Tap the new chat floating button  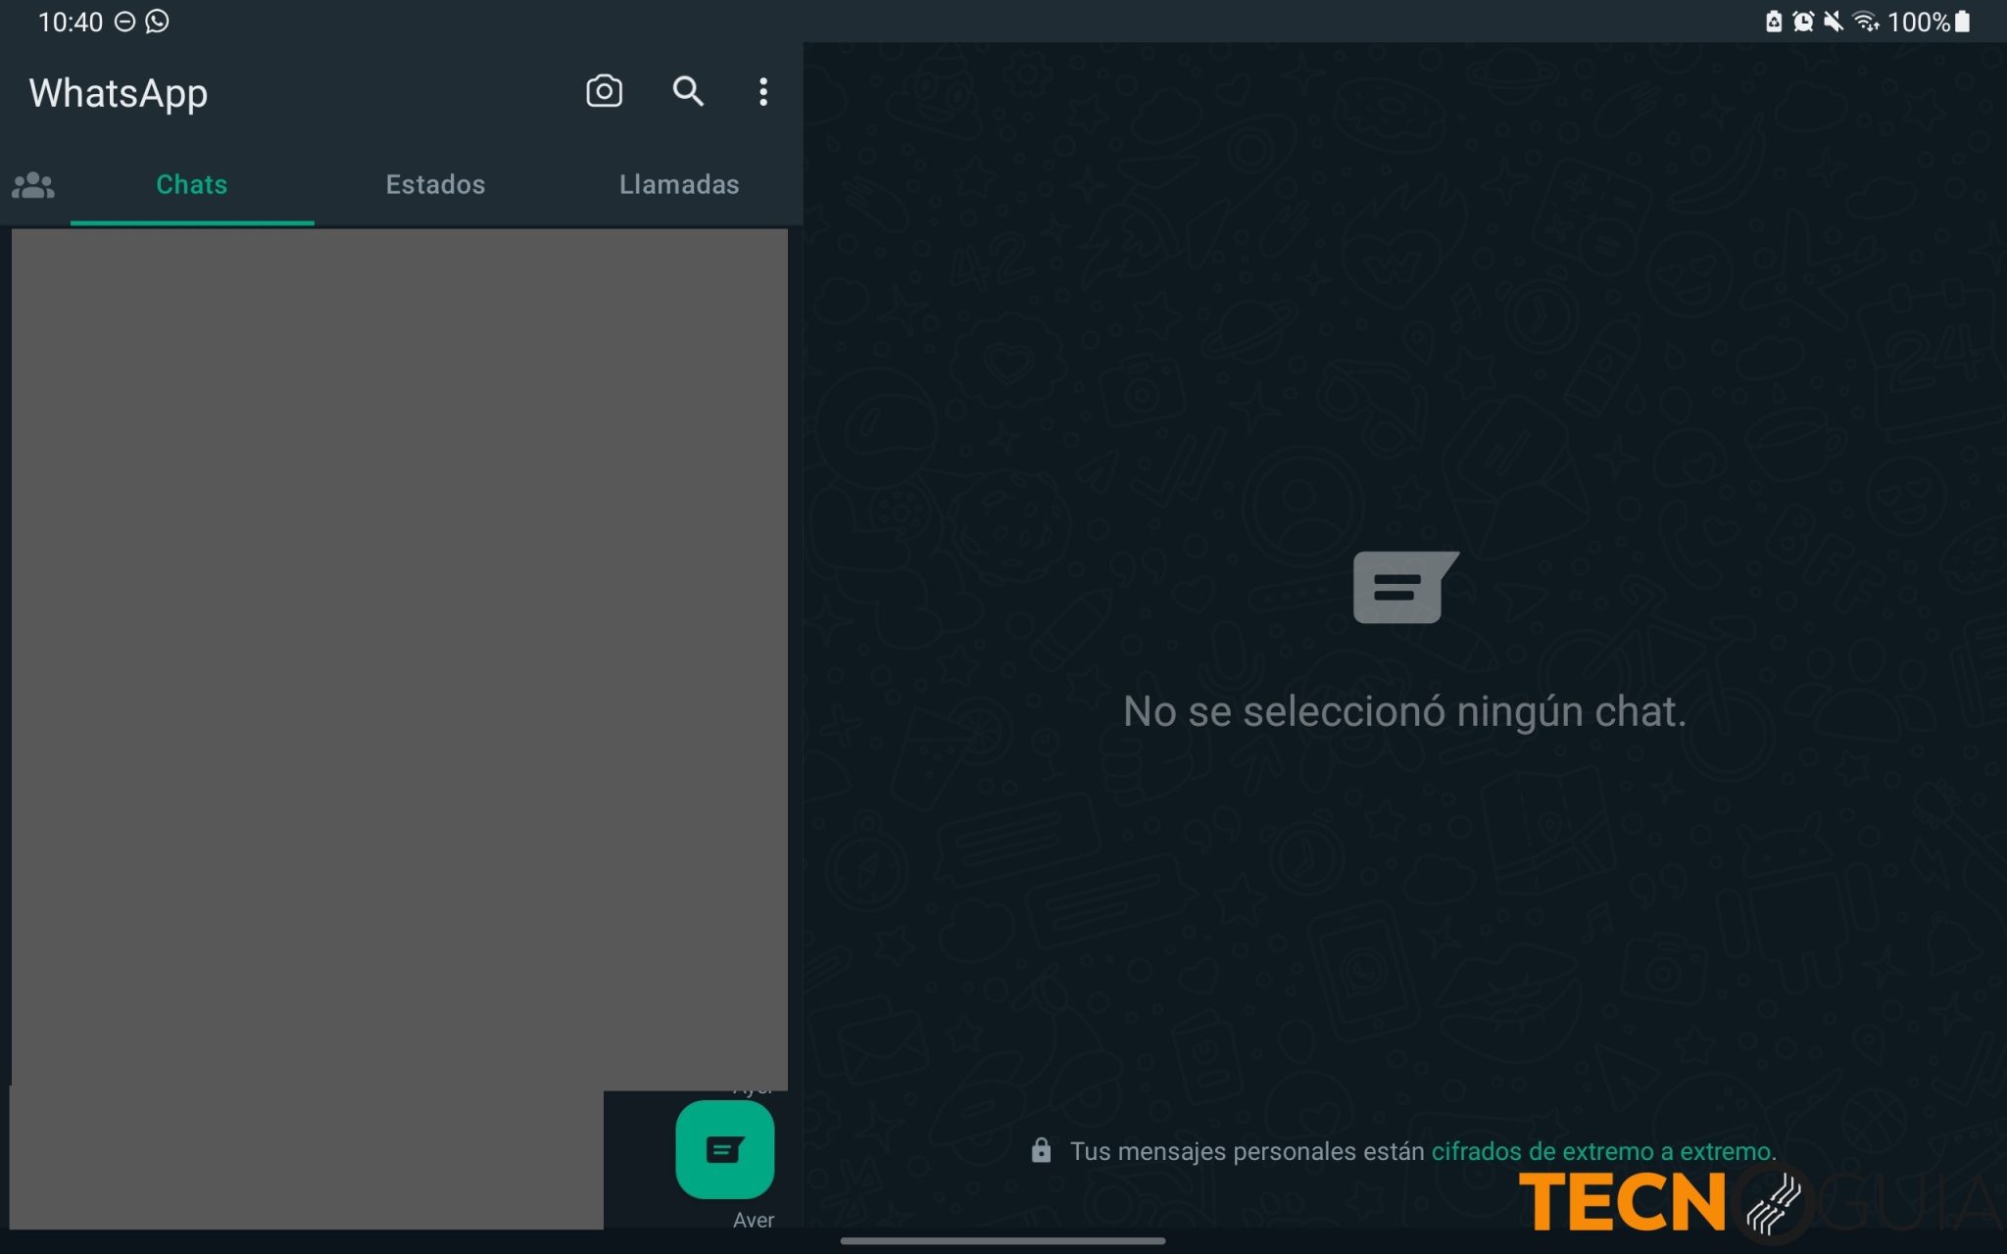pos(724,1149)
